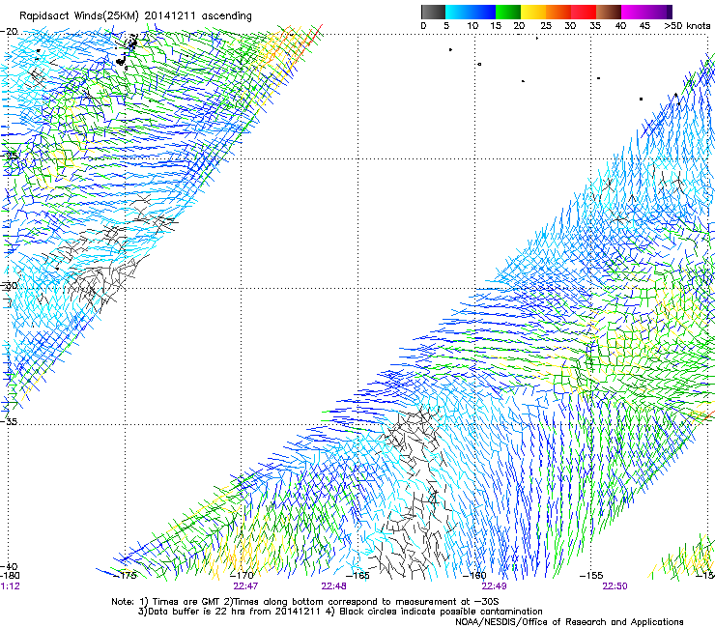Image resolution: width=715 pixels, height=628 pixels.
Task: Click the legend tick label '25'
Action: pos(545,26)
